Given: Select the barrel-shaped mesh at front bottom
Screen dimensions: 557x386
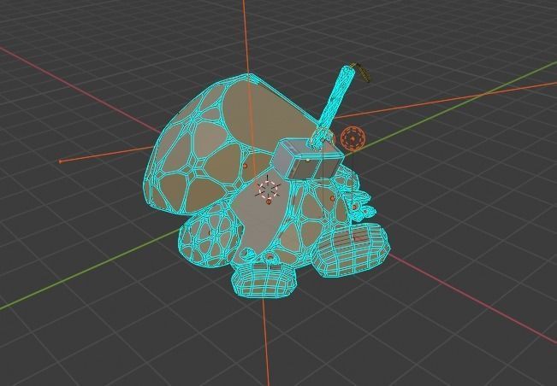Looking at the screenshot, I should pos(264,281).
